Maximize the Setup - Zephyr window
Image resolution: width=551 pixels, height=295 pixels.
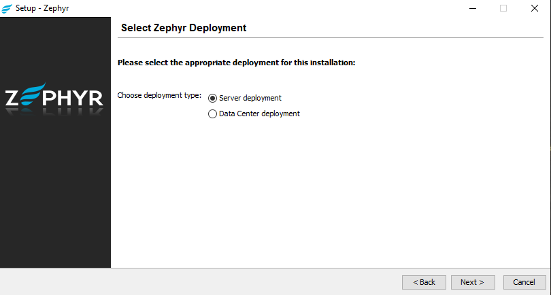tap(503, 9)
